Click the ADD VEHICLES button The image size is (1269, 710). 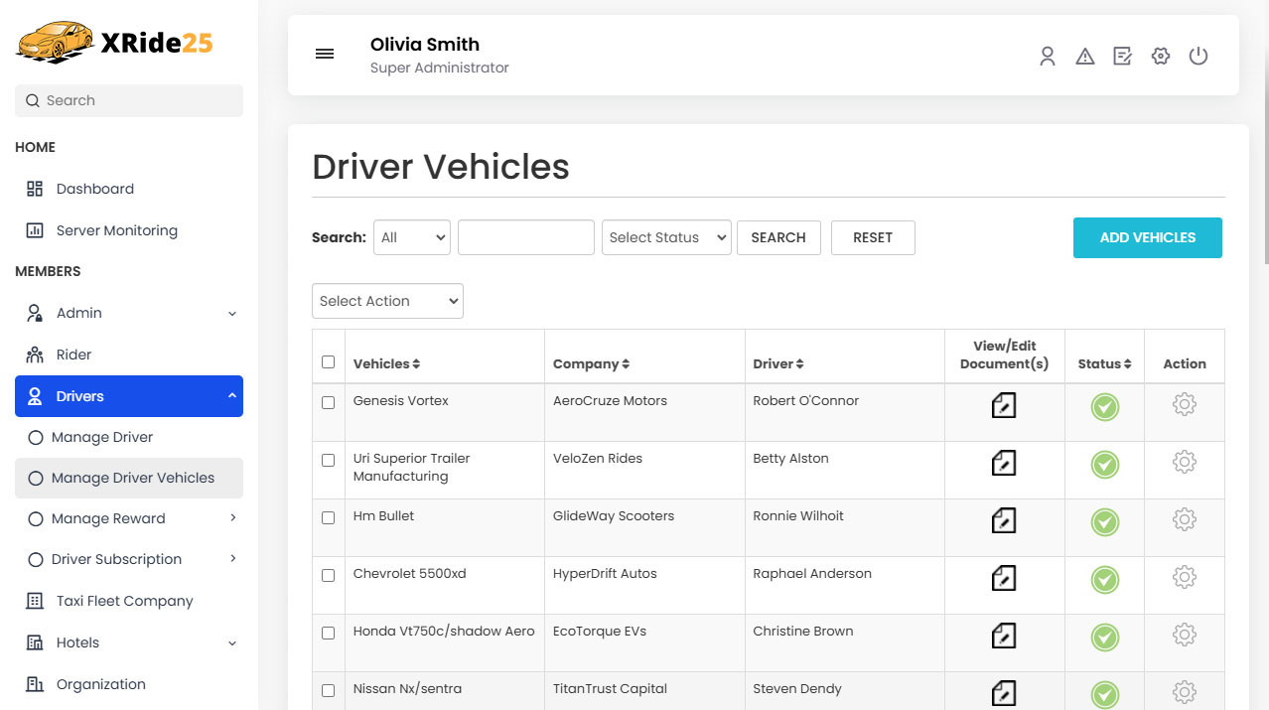[x=1148, y=237]
